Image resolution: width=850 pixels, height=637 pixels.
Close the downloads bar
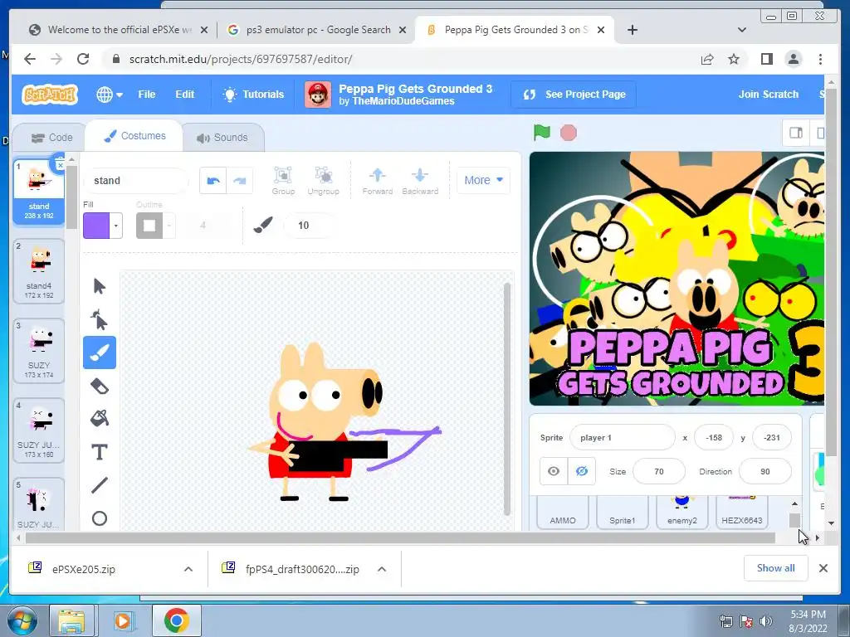pyautogui.click(x=823, y=568)
